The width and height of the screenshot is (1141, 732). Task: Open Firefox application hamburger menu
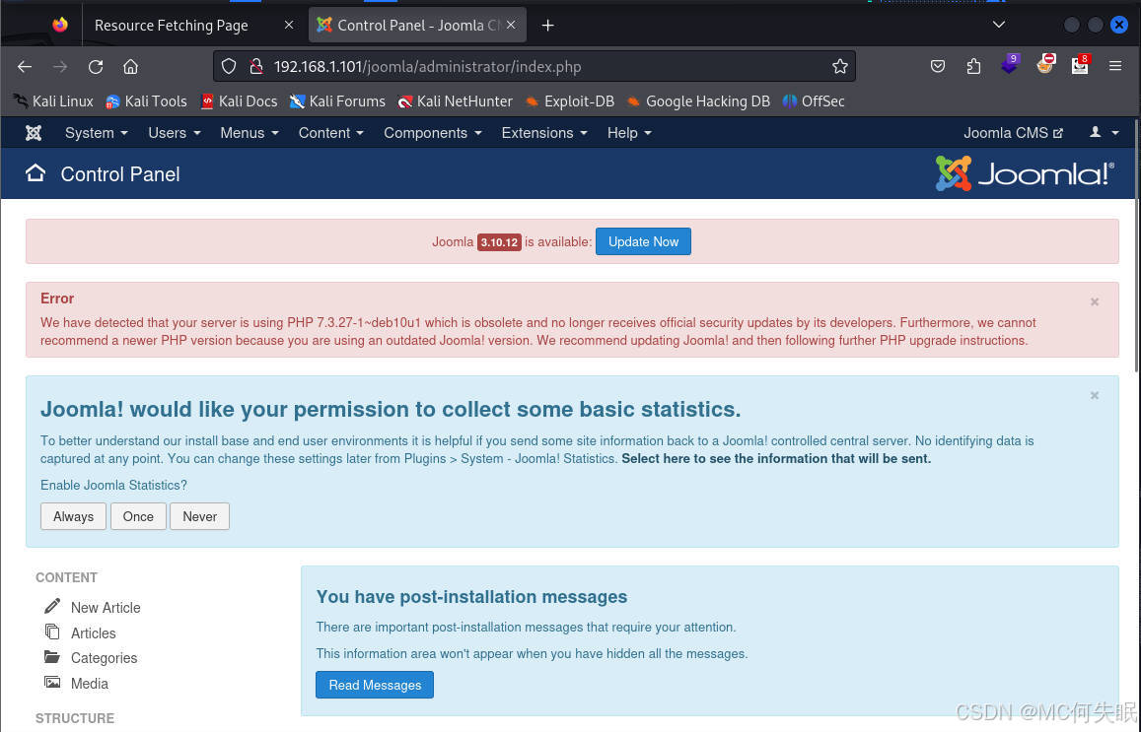1115,67
